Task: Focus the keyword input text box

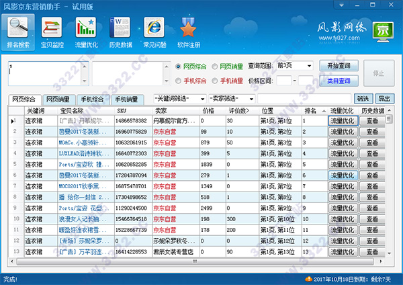Action: pos(45,73)
